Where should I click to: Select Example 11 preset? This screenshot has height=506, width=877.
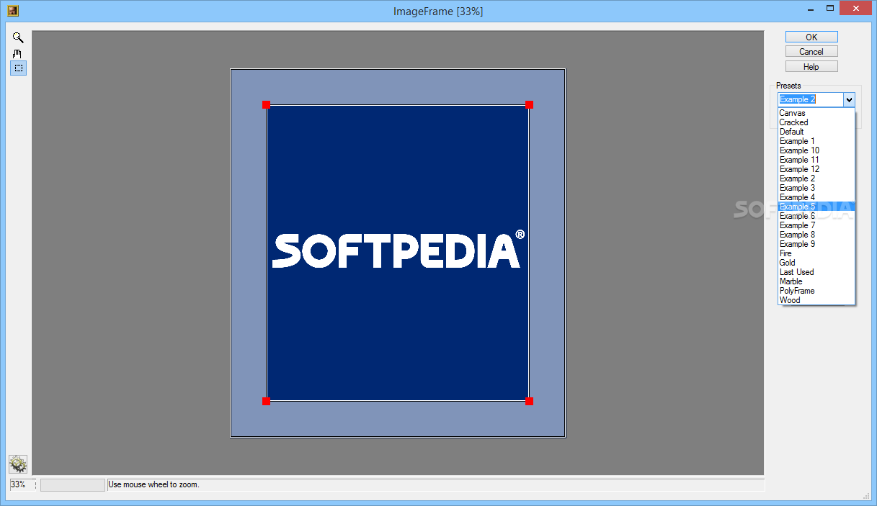click(816, 160)
